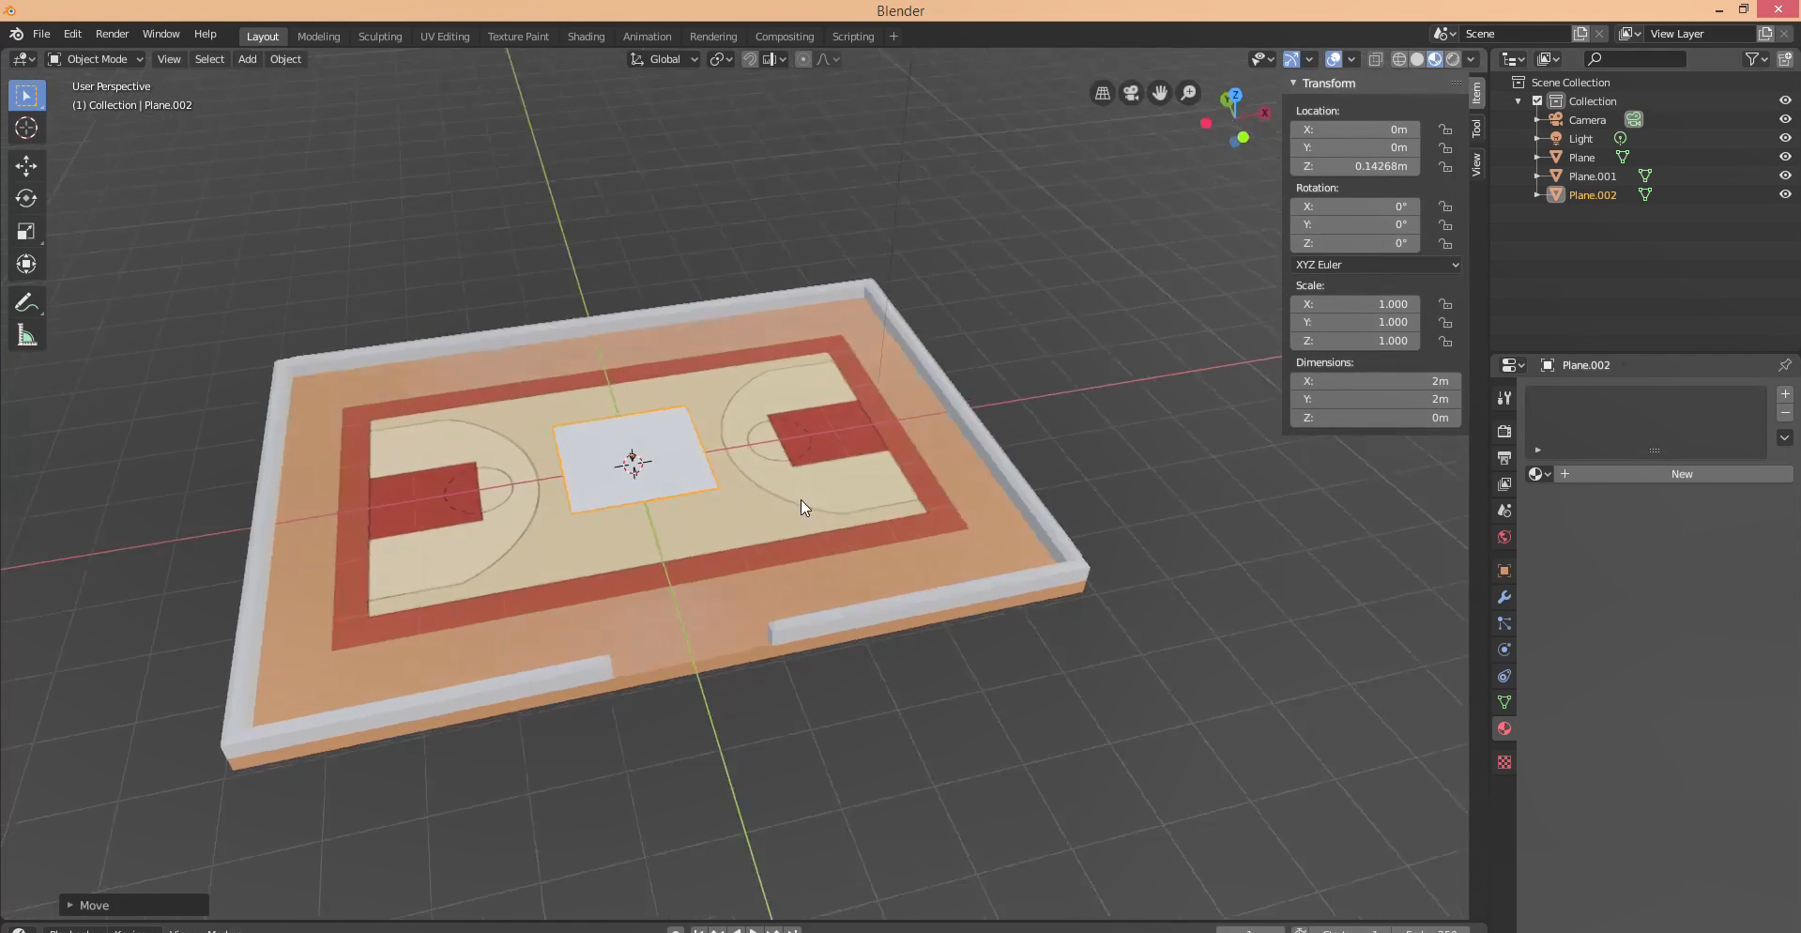The image size is (1801, 933).
Task: Open XYZ Euler rotation mode dropdown
Action: pyautogui.click(x=1376, y=265)
